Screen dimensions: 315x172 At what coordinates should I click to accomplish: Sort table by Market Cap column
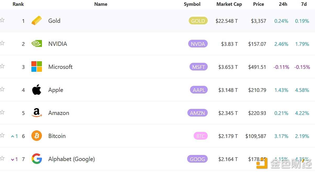[229, 4]
